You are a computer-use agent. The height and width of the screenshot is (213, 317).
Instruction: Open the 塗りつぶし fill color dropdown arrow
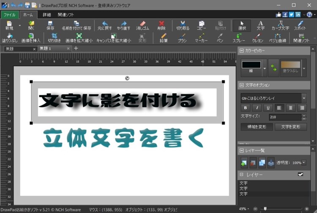(304, 68)
